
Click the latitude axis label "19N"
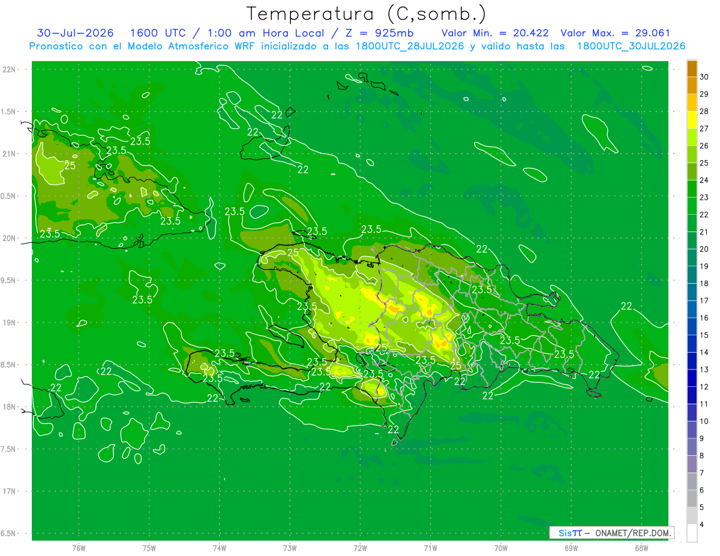click(x=10, y=323)
